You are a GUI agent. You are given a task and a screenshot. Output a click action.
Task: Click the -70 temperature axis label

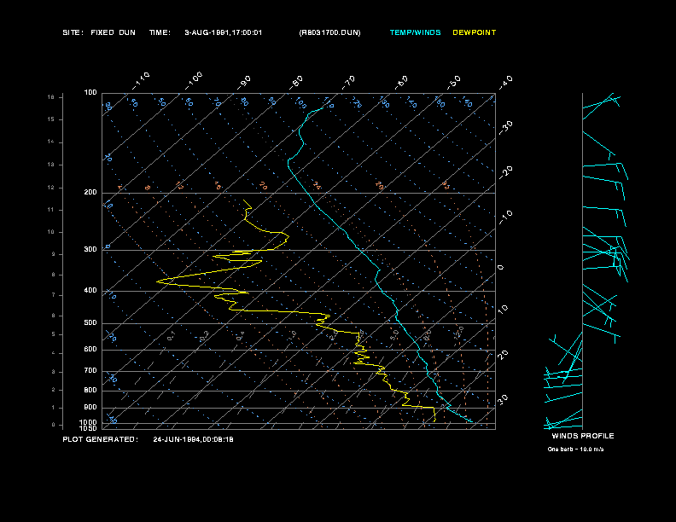point(348,83)
